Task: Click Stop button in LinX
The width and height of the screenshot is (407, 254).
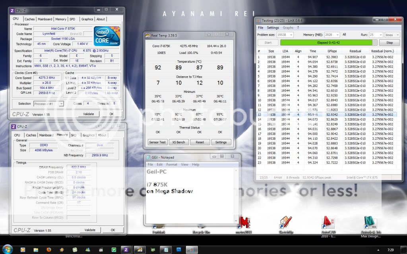Action: 390,42
